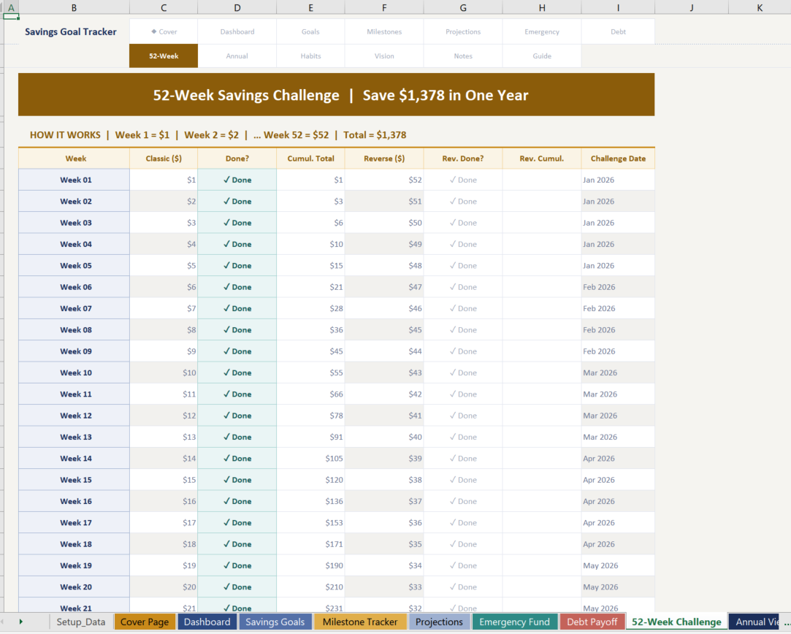Select column K header
791x634 pixels.
759,7
